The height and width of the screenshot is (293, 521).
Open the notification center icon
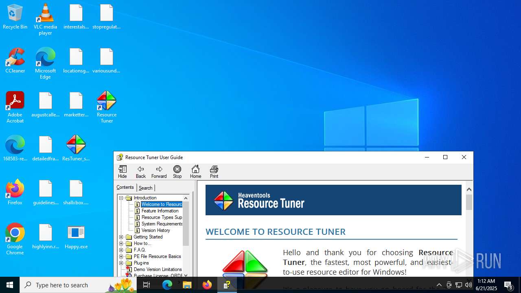click(508, 285)
